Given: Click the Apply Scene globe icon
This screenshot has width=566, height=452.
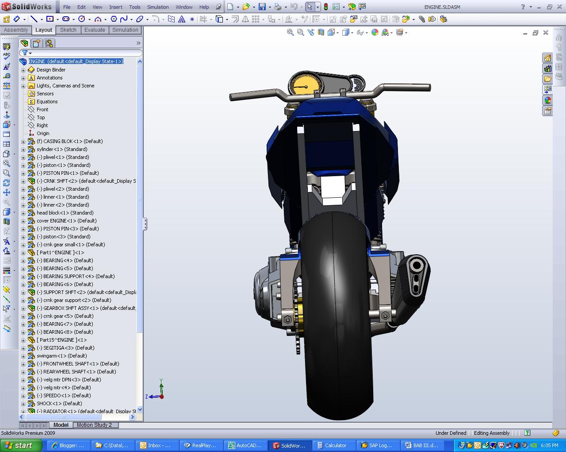Looking at the screenshot, I should 375,32.
